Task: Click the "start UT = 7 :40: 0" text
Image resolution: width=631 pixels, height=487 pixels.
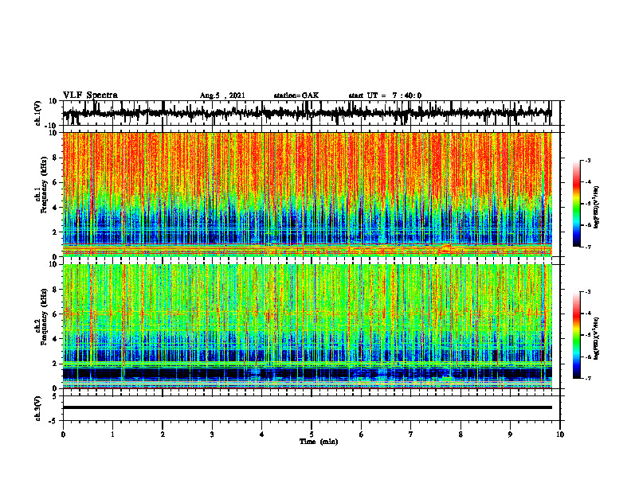Action: [385, 95]
